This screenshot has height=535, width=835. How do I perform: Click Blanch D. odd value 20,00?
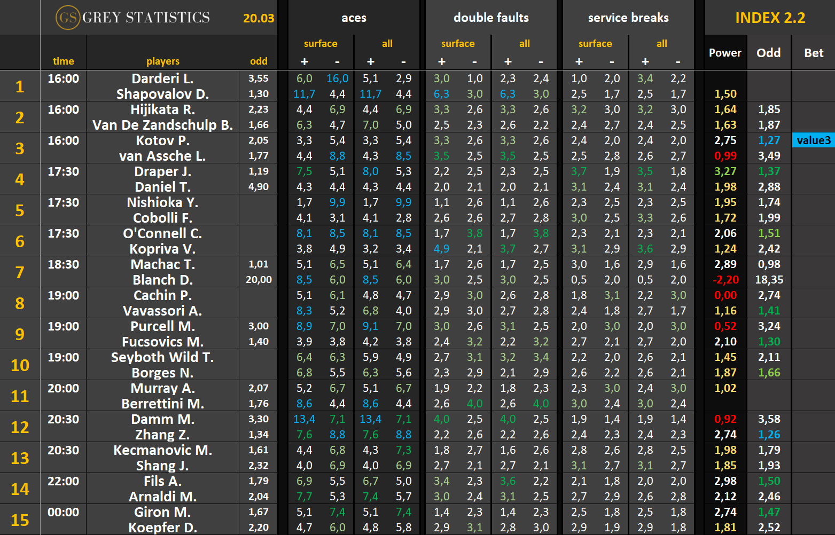259,280
